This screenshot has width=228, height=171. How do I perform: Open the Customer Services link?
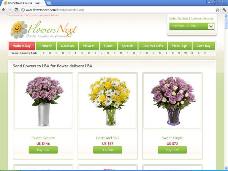tap(202, 18)
